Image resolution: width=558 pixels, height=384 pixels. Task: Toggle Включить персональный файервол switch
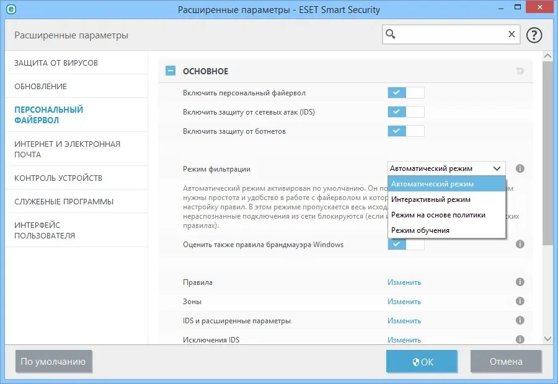[406, 93]
